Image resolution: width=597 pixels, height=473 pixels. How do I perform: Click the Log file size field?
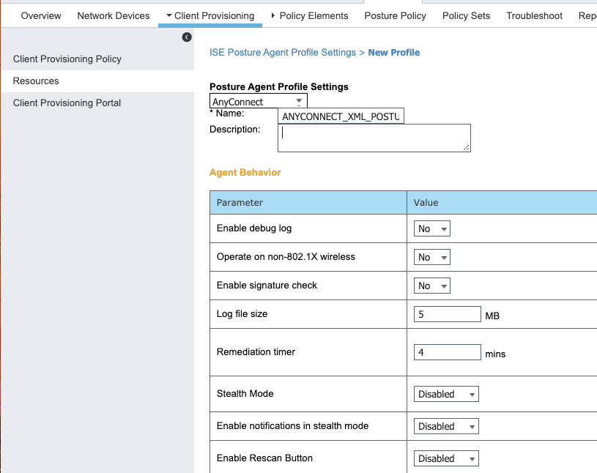pos(447,314)
